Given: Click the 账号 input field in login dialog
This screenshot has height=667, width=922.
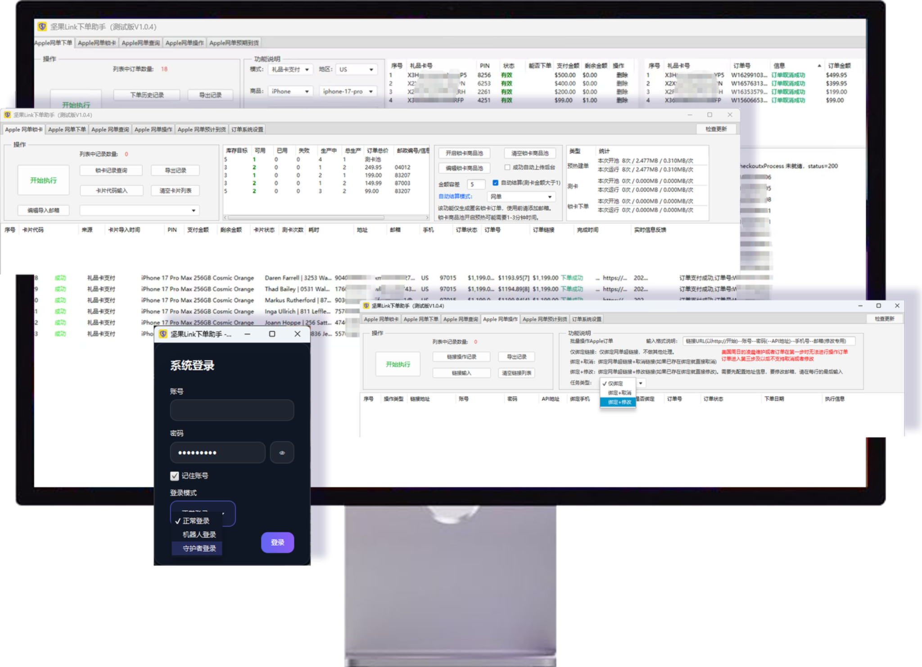Looking at the screenshot, I should 232,410.
